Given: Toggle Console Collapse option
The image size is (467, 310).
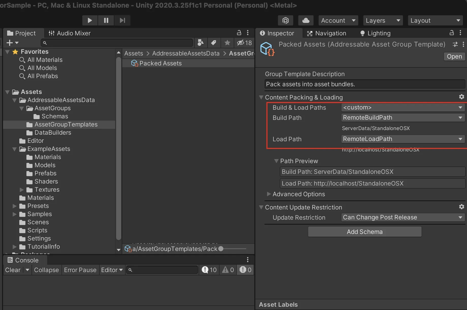Looking at the screenshot, I should [x=46, y=270].
